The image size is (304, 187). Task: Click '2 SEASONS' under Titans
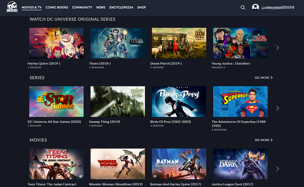pyautogui.click(x=97, y=67)
